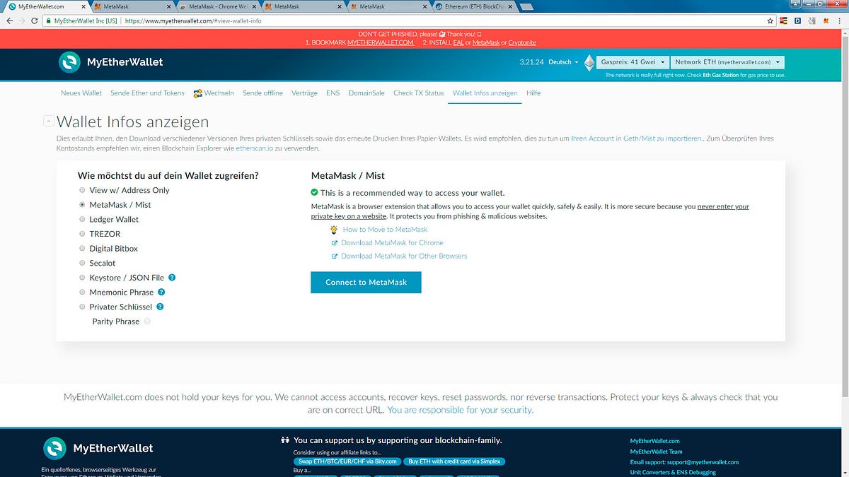
Task: Open Sende Ether und Tokens tab
Action: 148,93
